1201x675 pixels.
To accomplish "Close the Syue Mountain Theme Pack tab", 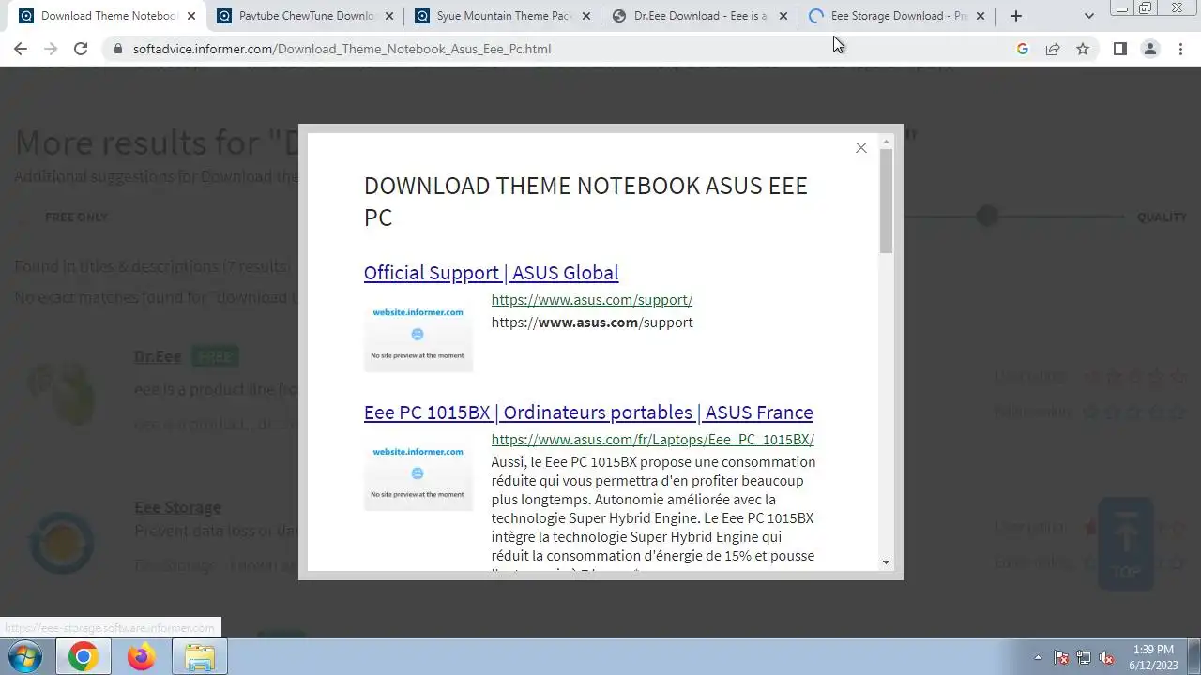I will pyautogui.click(x=586, y=16).
